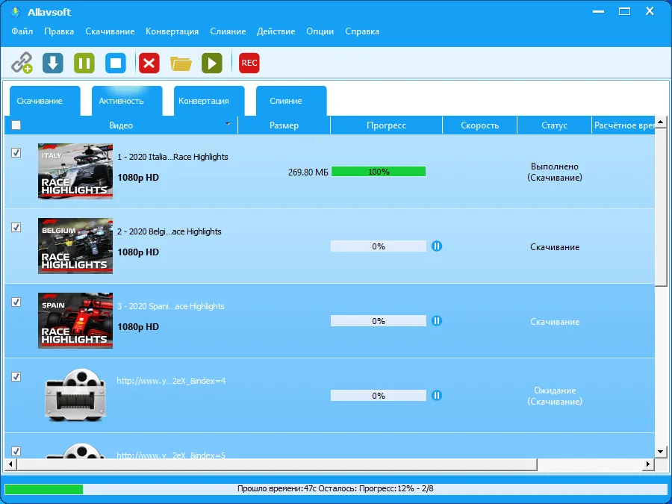Image resolution: width=672 pixels, height=504 pixels.
Task: Click the vertical scrollbar thumb
Action: [x=661, y=207]
